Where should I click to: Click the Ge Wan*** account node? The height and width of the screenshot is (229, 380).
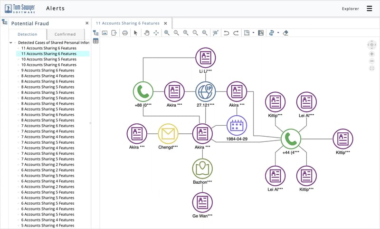click(202, 202)
